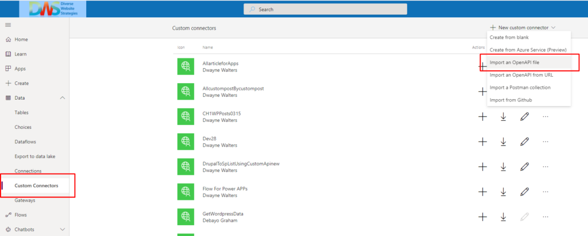This screenshot has width=588, height=236.
Task: Edit the CH1WPPosts0315 connector
Action: point(525,117)
